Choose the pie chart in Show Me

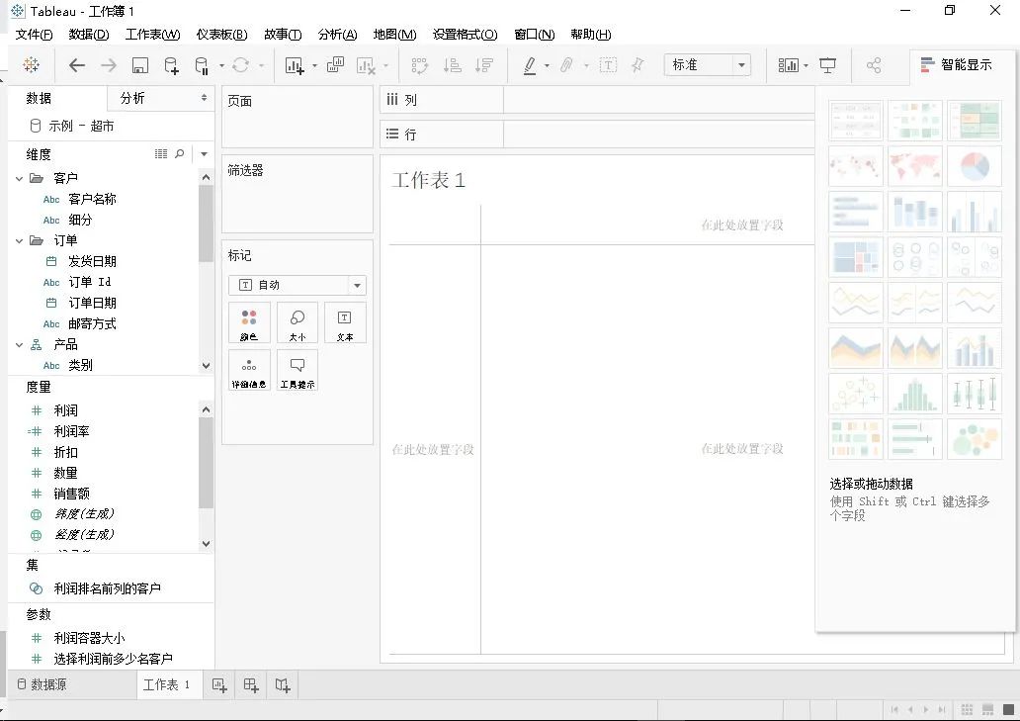coord(975,166)
